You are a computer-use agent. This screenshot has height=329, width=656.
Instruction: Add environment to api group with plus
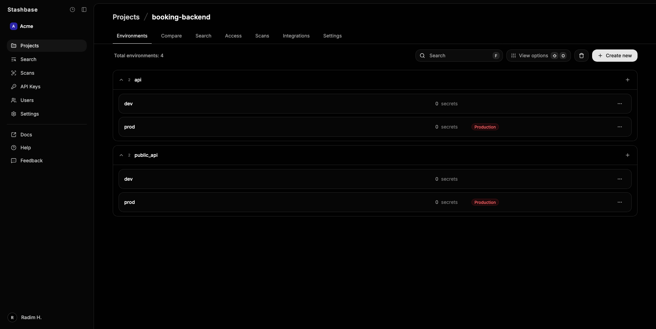pyautogui.click(x=628, y=80)
